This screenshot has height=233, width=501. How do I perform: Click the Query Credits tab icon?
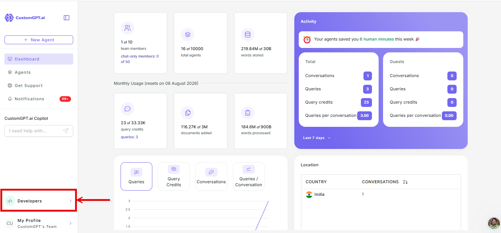(x=174, y=169)
